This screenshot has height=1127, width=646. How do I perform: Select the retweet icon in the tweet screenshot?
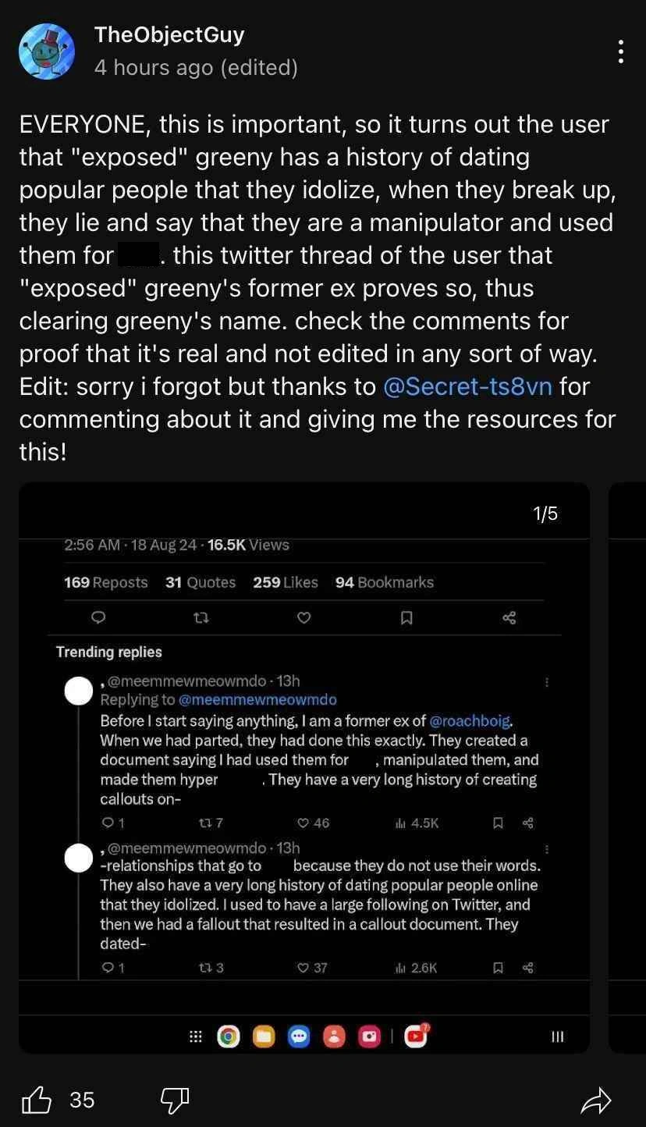tap(201, 617)
